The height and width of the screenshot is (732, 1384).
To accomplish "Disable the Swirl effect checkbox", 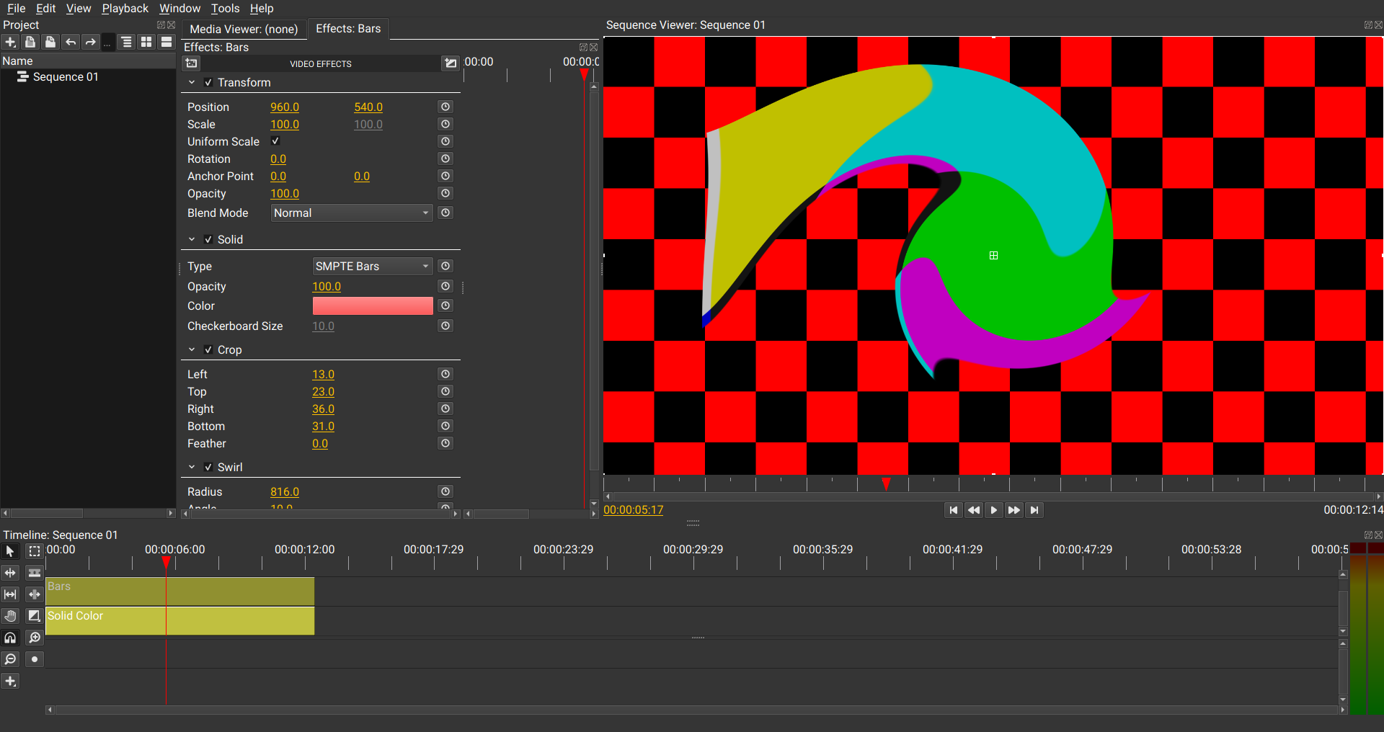I will point(208,467).
